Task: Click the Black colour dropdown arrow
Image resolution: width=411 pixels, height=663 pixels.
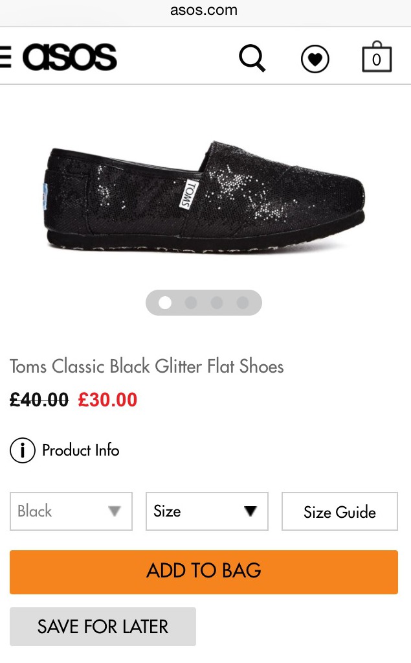Action: coord(115,511)
